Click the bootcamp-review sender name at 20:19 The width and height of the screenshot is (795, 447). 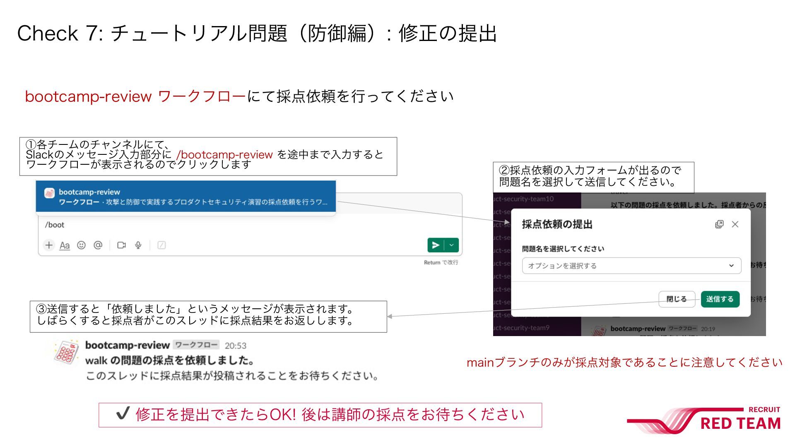[x=638, y=329]
